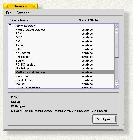Screen dimensions: 133x140
Task: Click the zoom icon on the Devices tab
Action: 35,6
